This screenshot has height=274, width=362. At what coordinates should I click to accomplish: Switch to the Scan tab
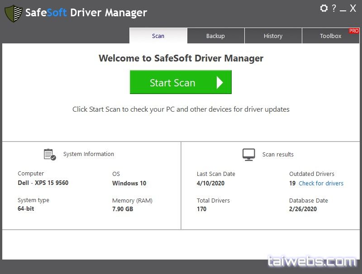(158, 36)
